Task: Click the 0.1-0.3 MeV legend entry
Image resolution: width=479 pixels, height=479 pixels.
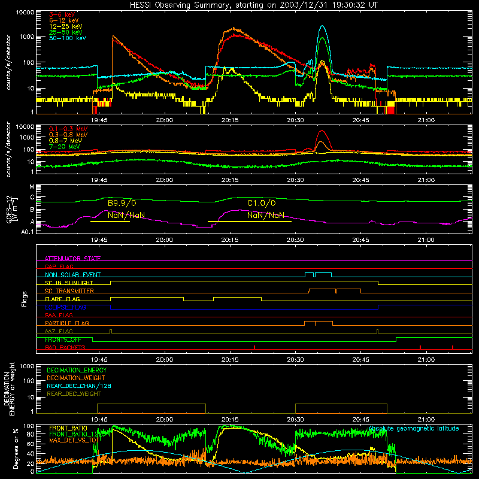Action: point(68,129)
